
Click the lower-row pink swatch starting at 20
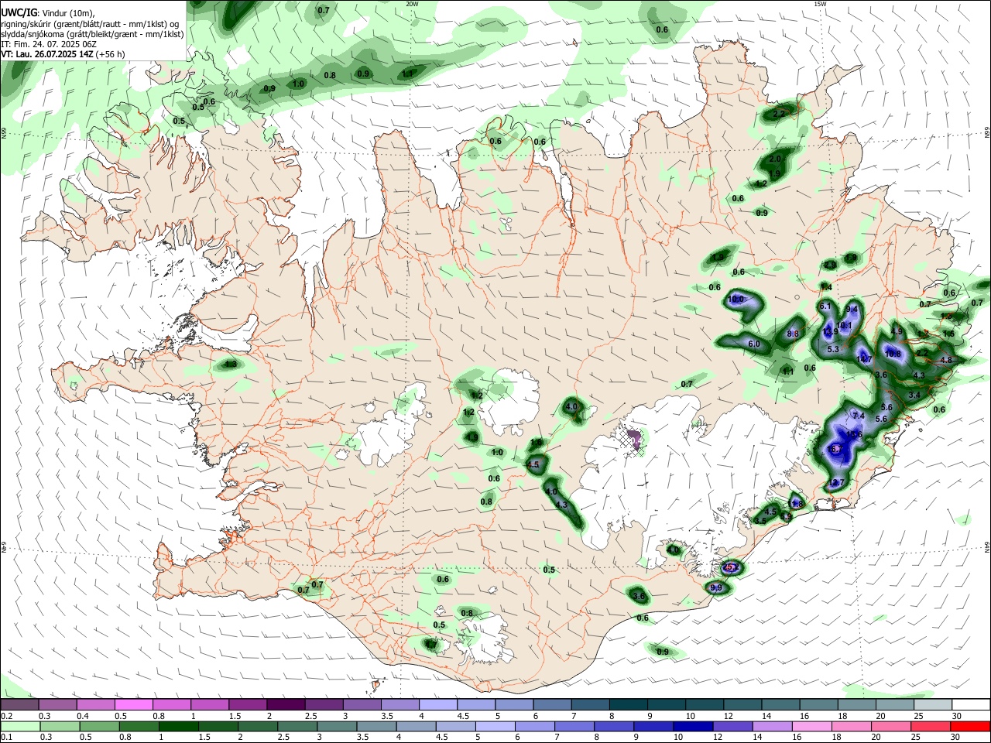pos(892,726)
